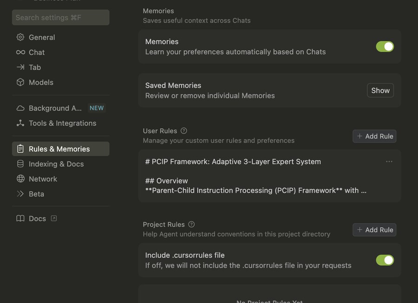This screenshot has width=418, height=303.
Task: Click the Tab arrow icon
Action: [x=20, y=67]
